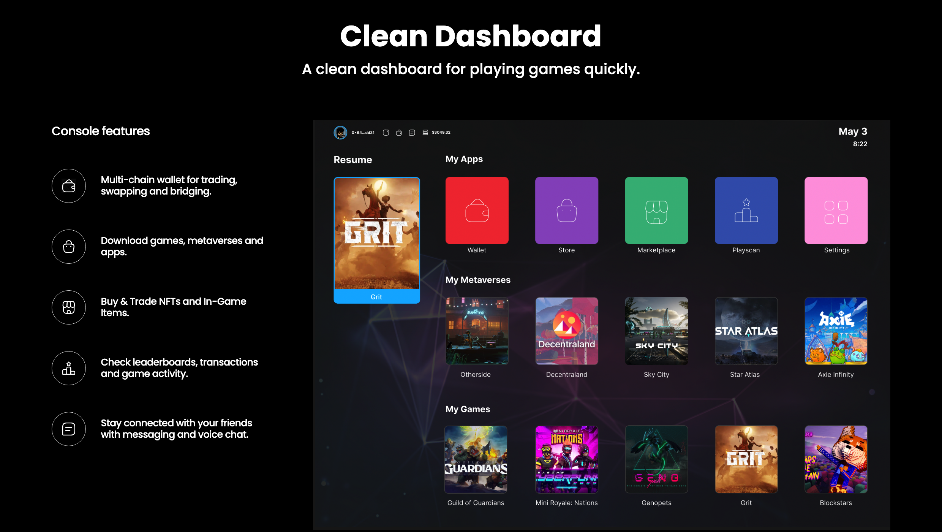Open the Decentraland metaverse thumbnail

click(x=567, y=331)
